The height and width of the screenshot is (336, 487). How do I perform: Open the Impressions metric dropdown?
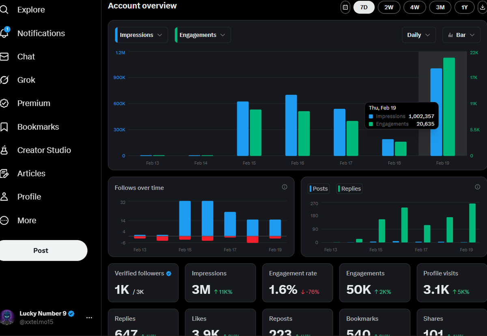point(141,35)
